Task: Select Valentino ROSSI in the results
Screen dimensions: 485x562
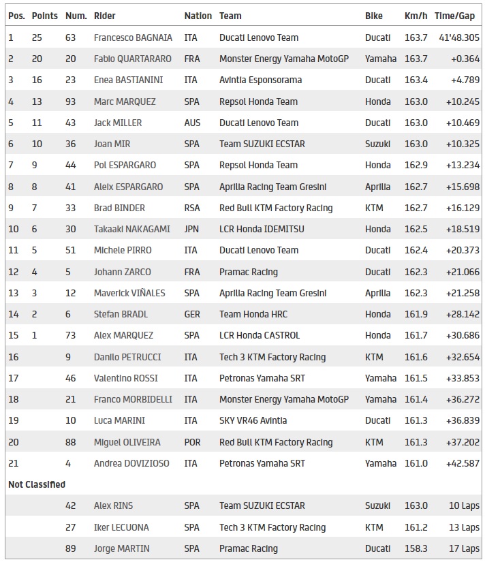Action: click(x=123, y=378)
